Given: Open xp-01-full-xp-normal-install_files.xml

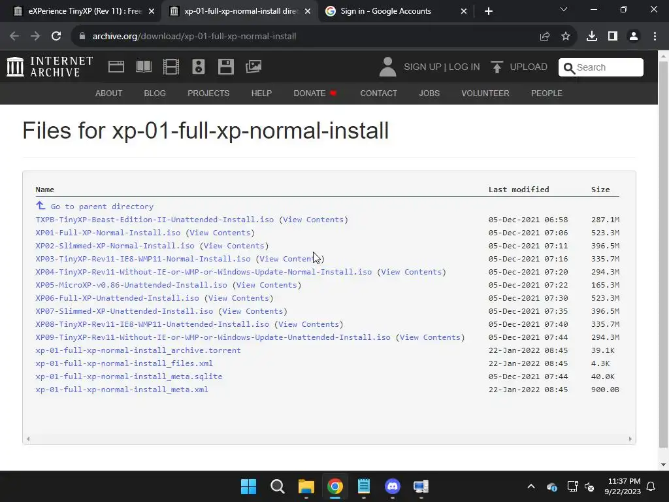Looking at the screenshot, I should tap(124, 363).
